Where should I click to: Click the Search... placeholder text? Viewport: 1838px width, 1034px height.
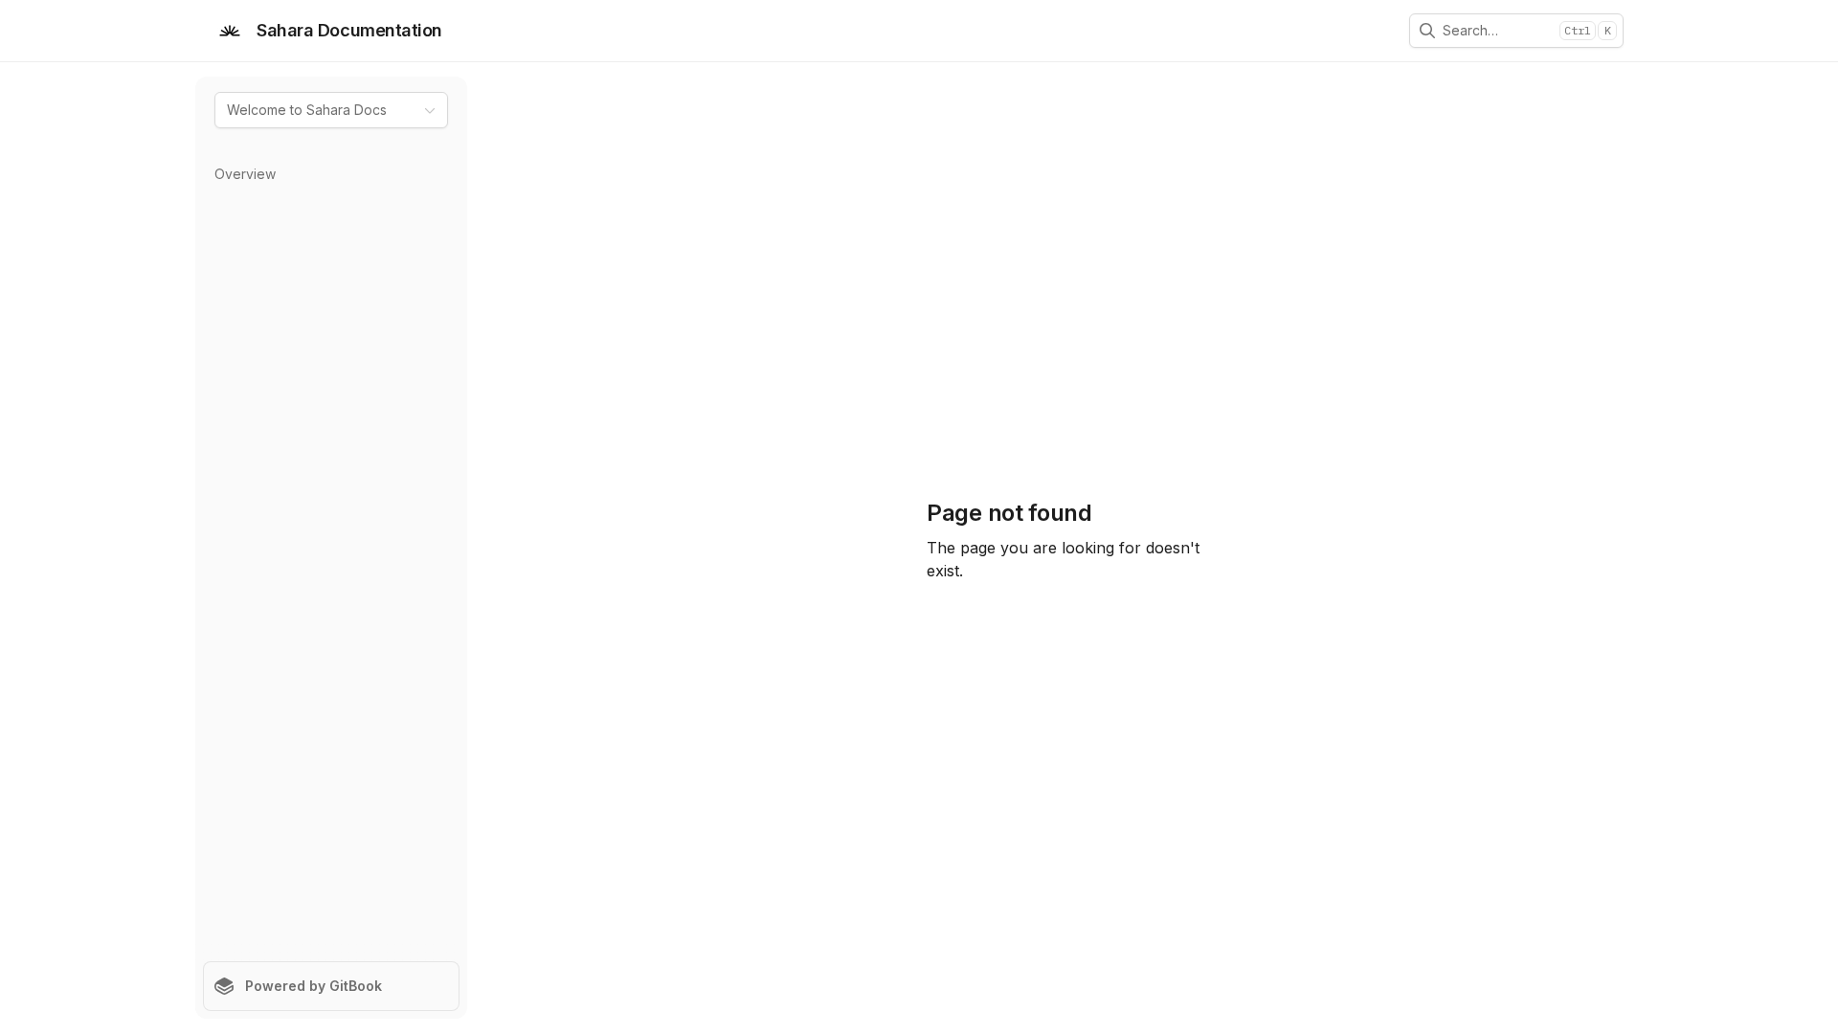click(1469, 31)
